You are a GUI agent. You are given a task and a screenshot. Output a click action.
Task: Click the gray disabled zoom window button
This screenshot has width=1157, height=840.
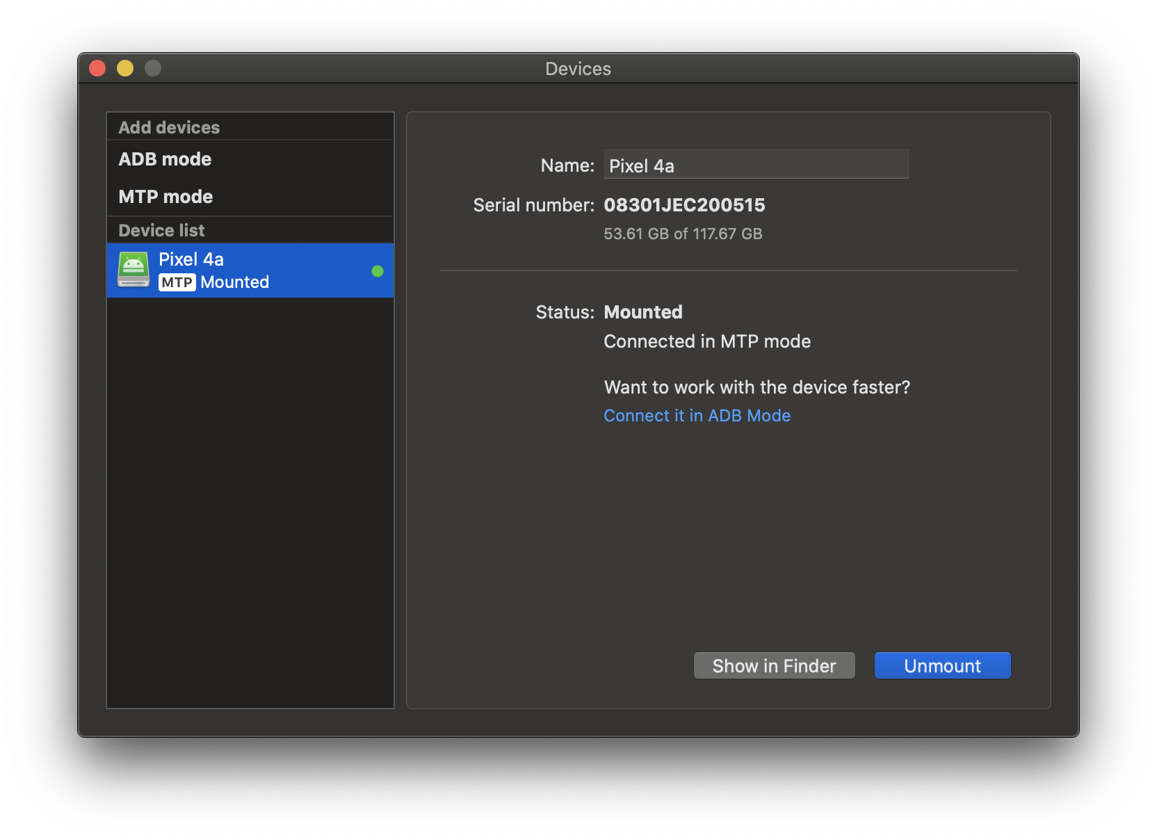point(153,68)
